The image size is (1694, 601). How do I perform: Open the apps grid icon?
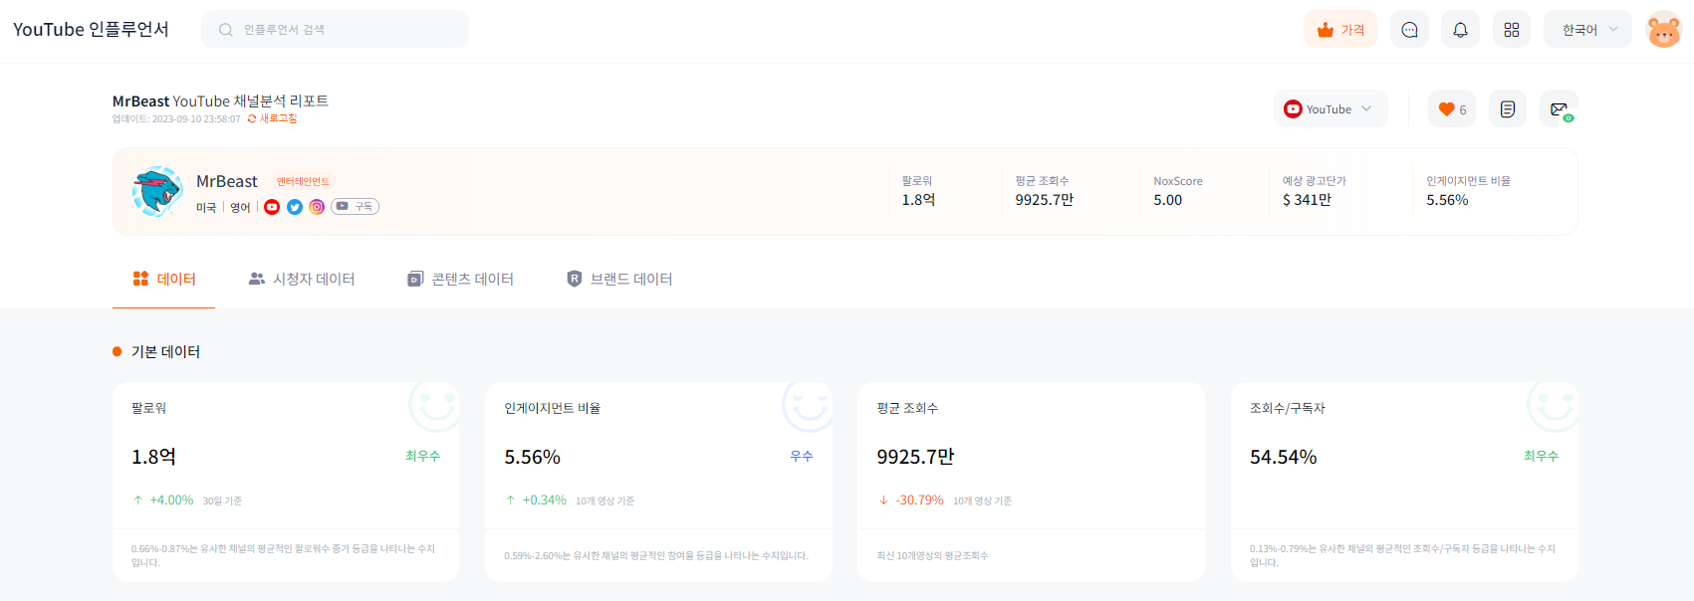point(1511,30)
